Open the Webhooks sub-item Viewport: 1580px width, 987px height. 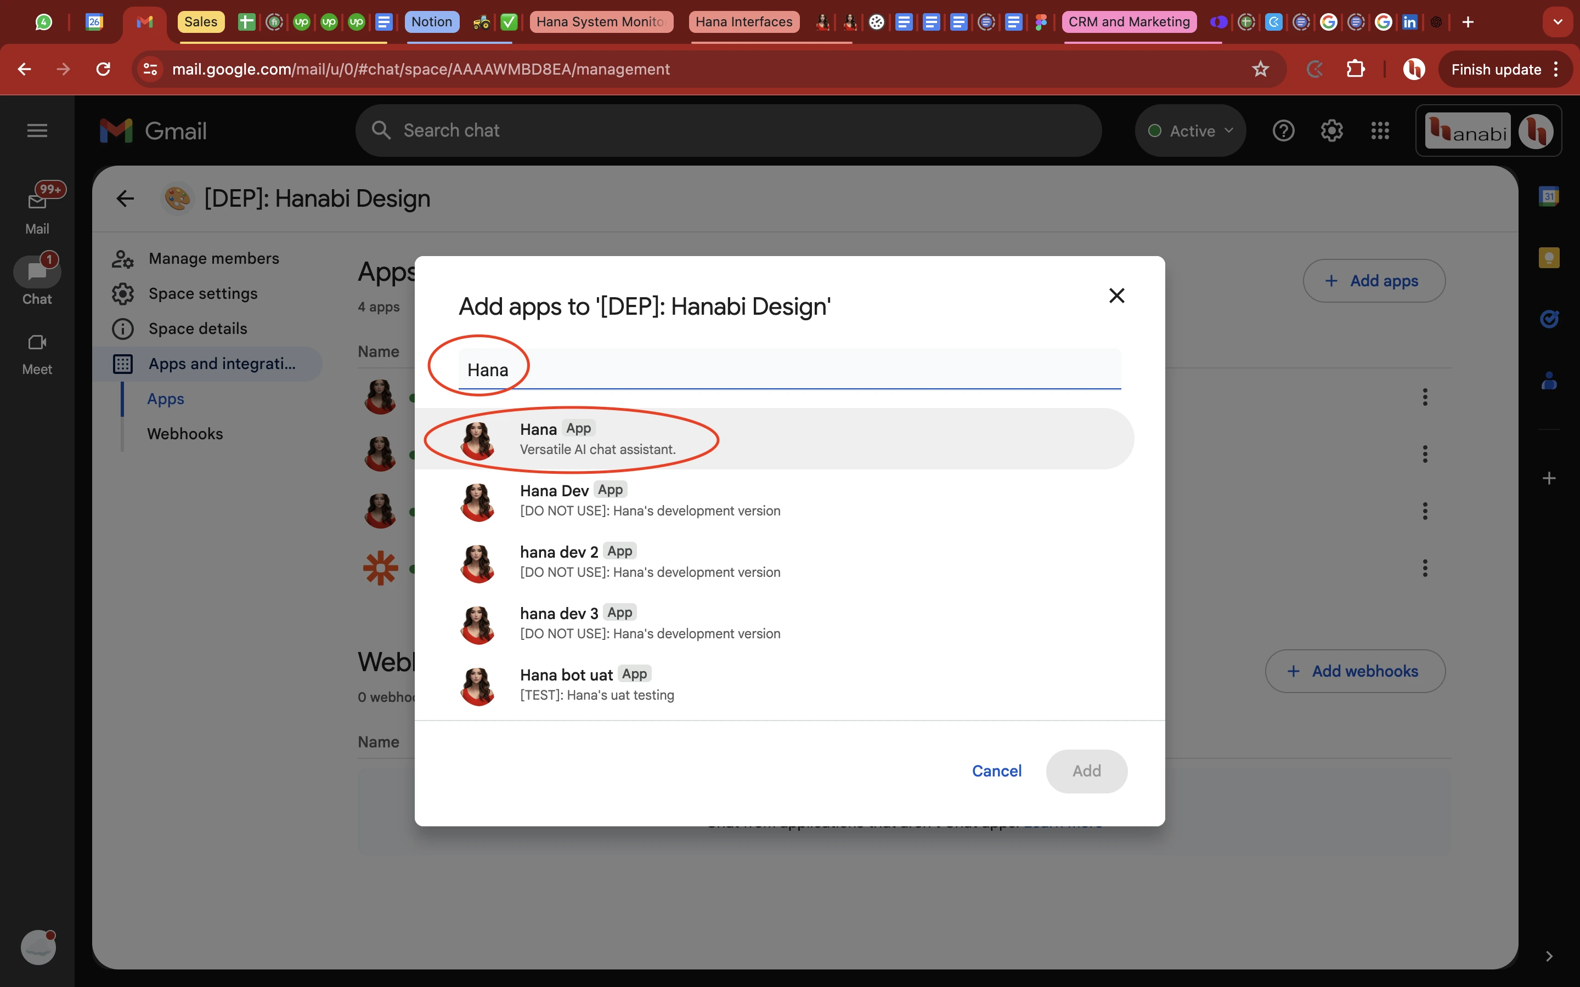[185, 434]
